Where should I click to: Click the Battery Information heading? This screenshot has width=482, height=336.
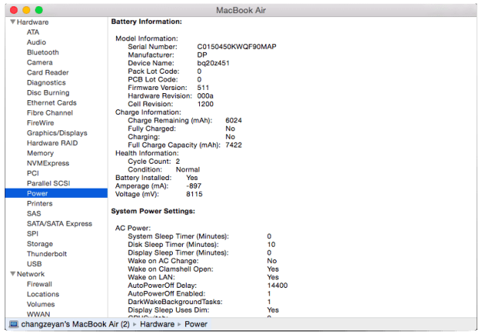pyautogui.click(x=146, y=22)
